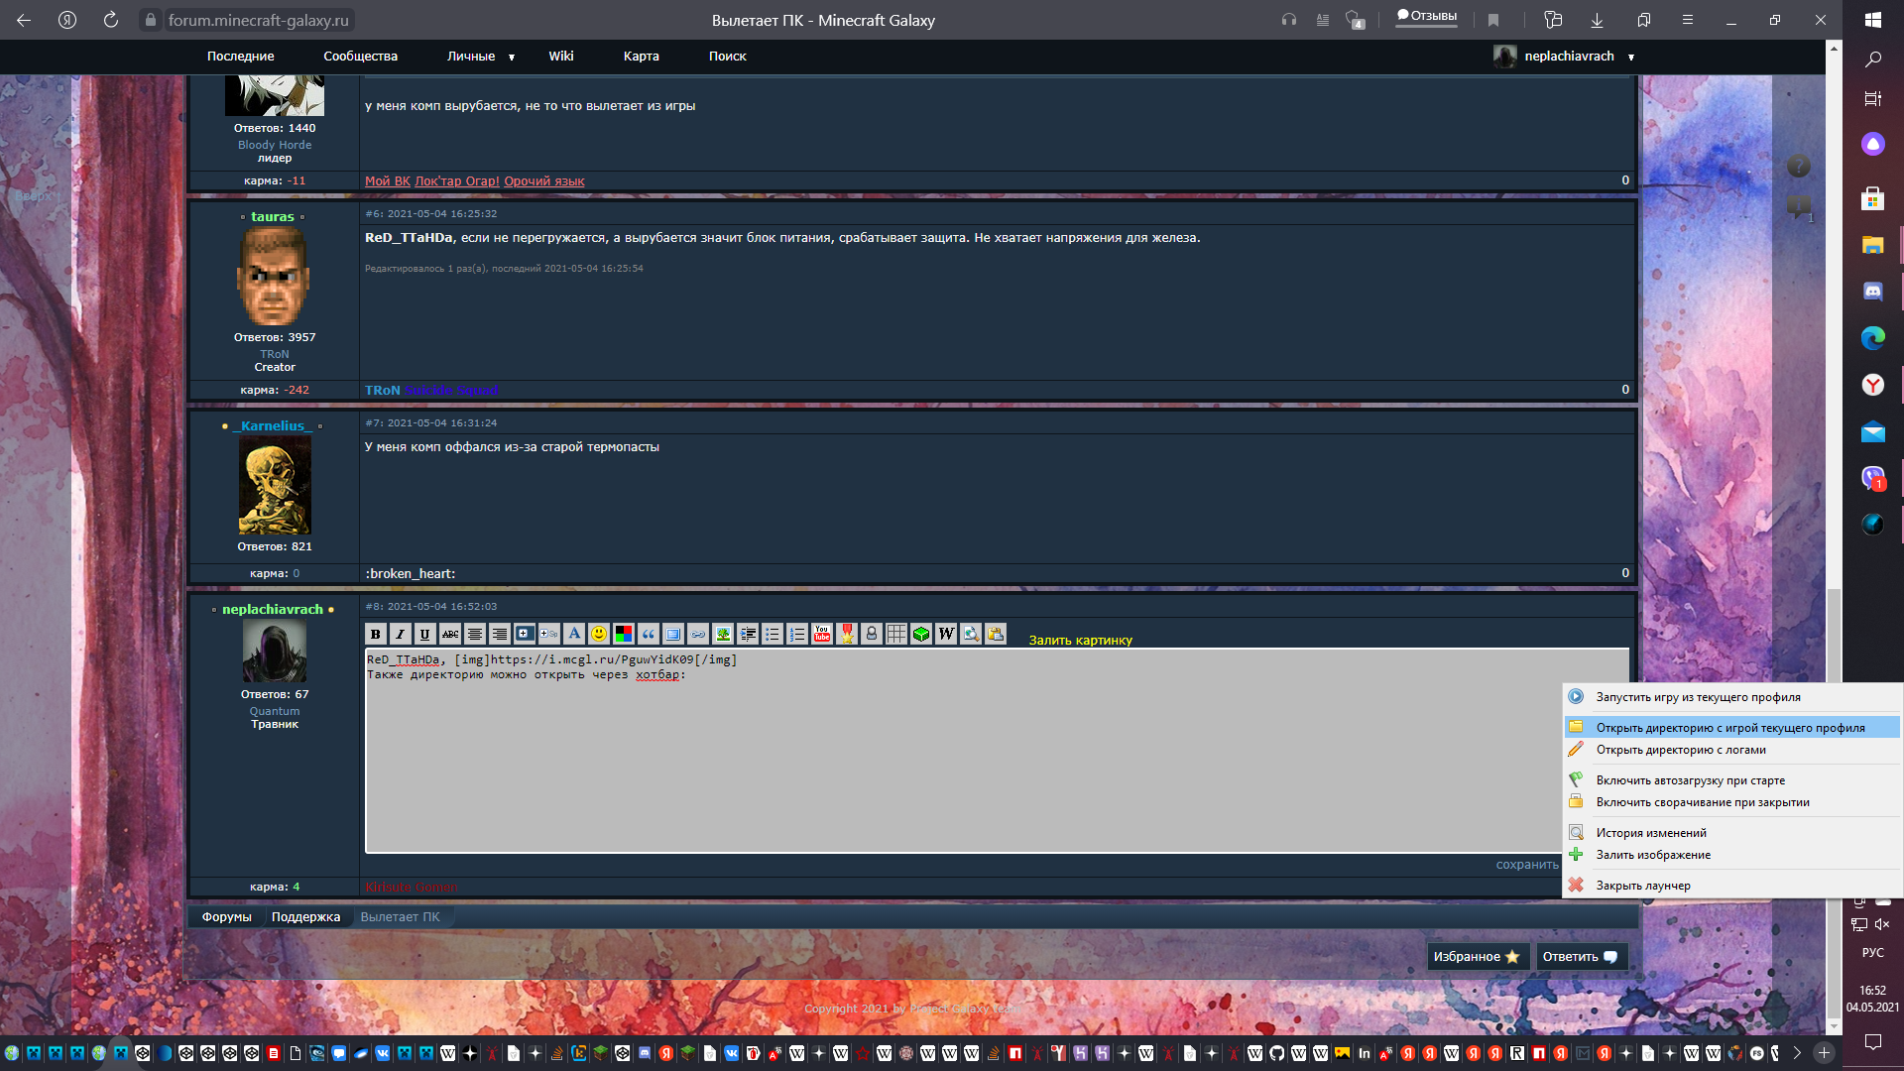Click the browser reload page icon
1904x1071 pixels.
click(x=111, y=20)
